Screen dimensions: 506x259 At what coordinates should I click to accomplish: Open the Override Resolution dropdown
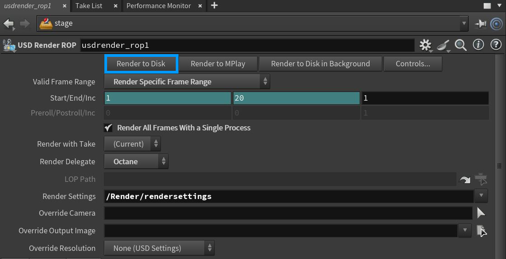tap(159, 248)
